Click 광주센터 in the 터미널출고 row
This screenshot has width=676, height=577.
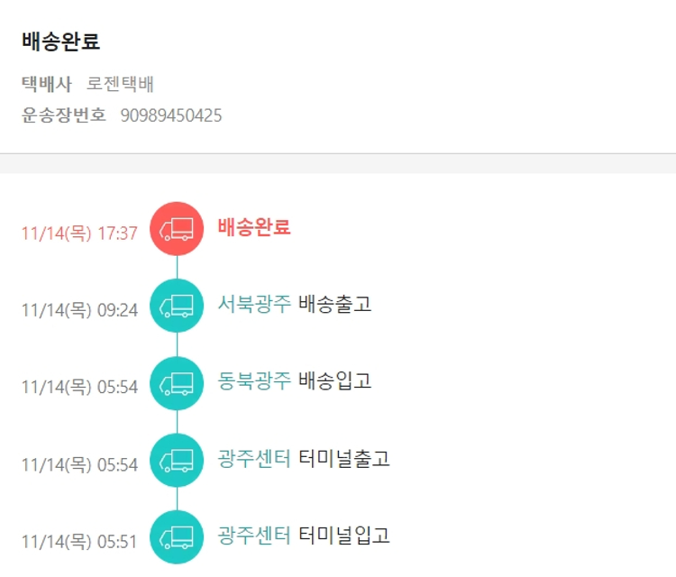click(254, 459)
